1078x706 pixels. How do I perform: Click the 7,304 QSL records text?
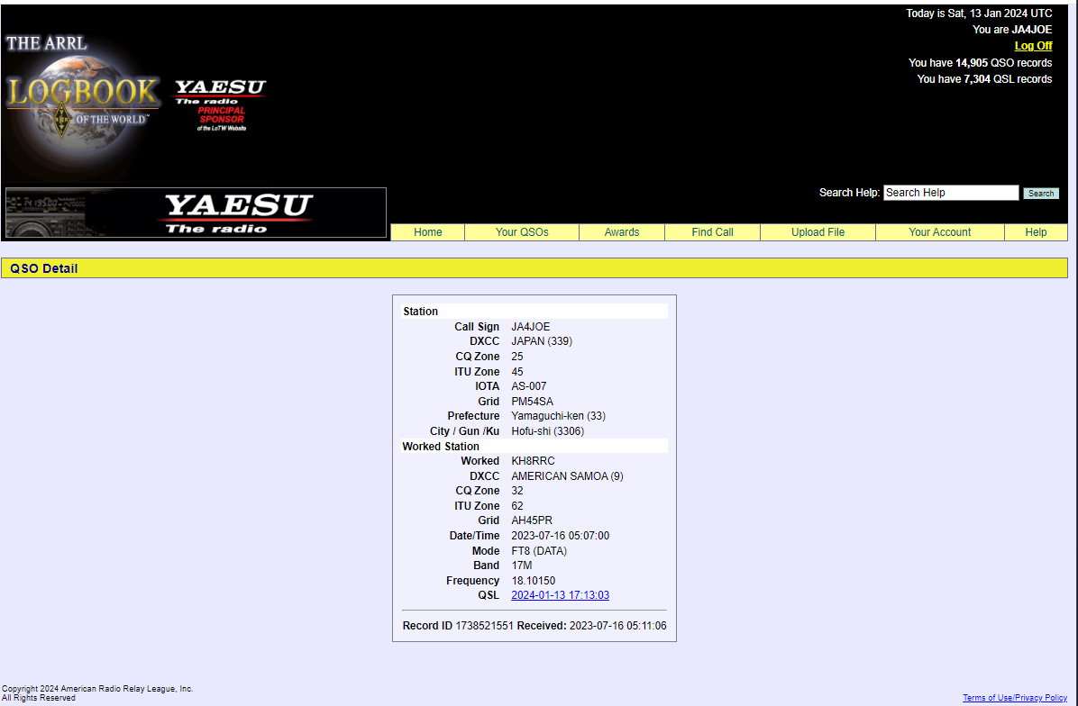984,79
